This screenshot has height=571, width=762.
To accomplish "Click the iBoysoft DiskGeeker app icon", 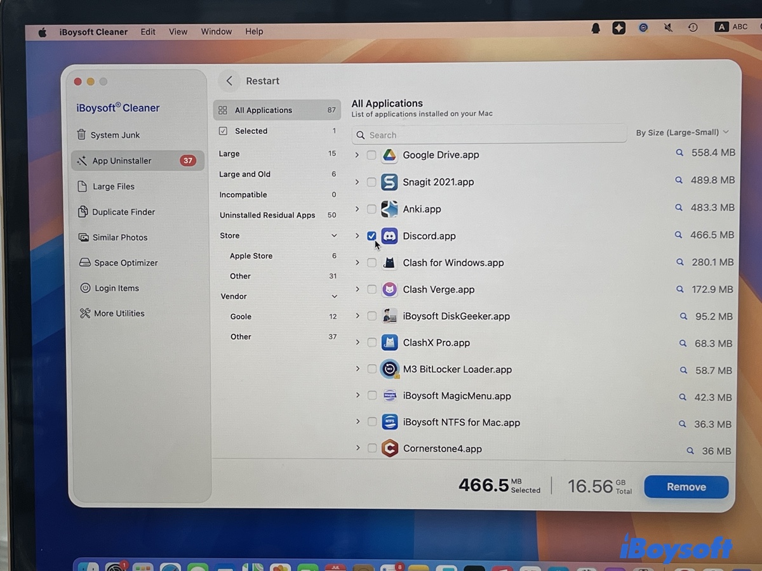I will (389, 316).
